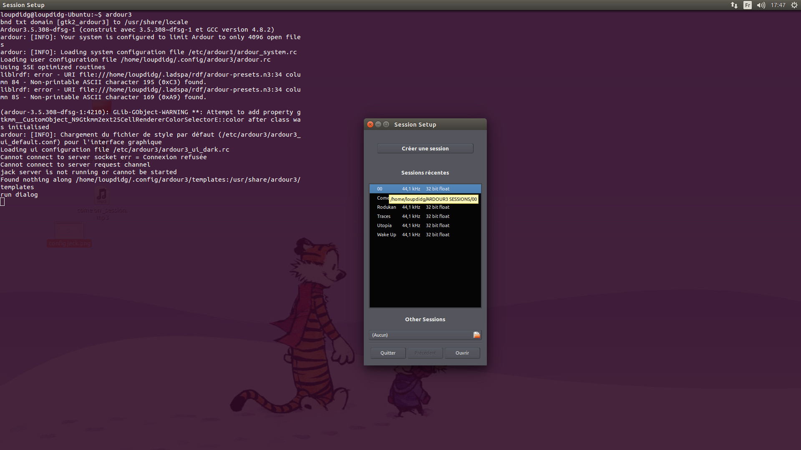Open the system power gear menu
The width and height of the screenshot is (801, 450).
tap(794, 5)
